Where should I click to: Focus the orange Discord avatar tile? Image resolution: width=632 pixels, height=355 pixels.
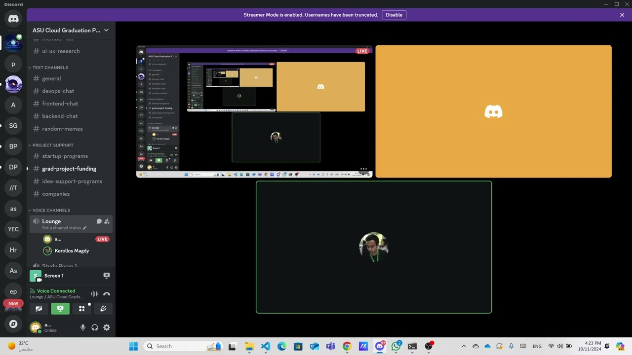point(494,111)
